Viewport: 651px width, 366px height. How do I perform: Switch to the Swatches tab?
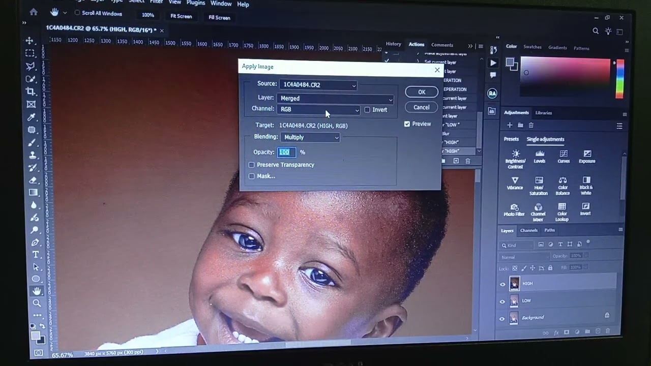(x=532, y=47)
